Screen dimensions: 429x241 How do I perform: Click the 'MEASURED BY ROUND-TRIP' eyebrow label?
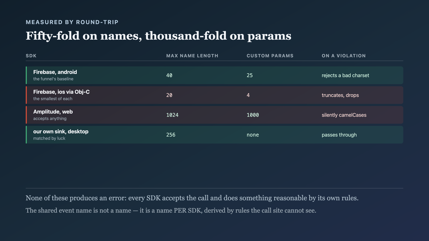tap(72, 22)
